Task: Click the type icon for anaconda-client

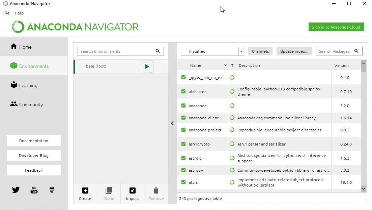Action: (232, 118)
